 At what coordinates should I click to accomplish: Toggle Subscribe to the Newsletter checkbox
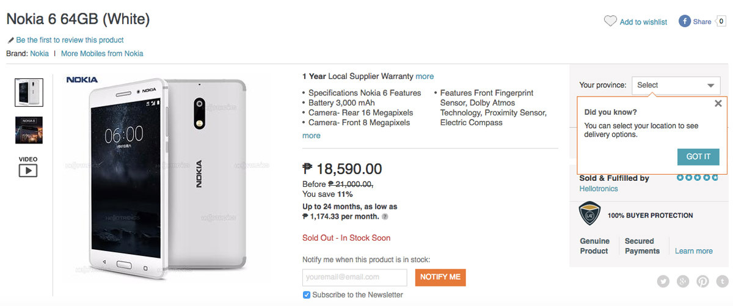point(307,295)
